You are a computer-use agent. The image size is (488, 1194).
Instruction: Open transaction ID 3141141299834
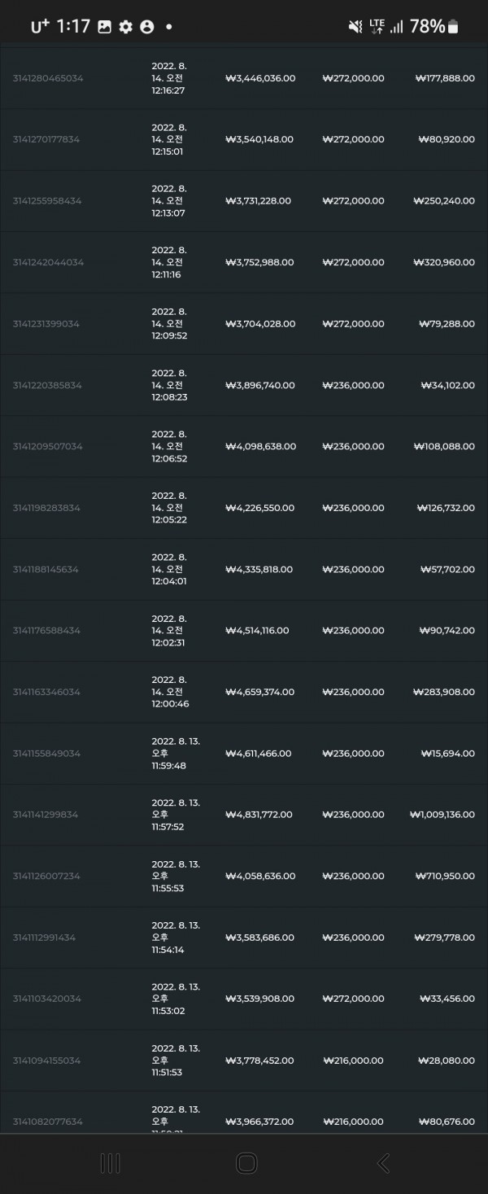click(46, 815)
